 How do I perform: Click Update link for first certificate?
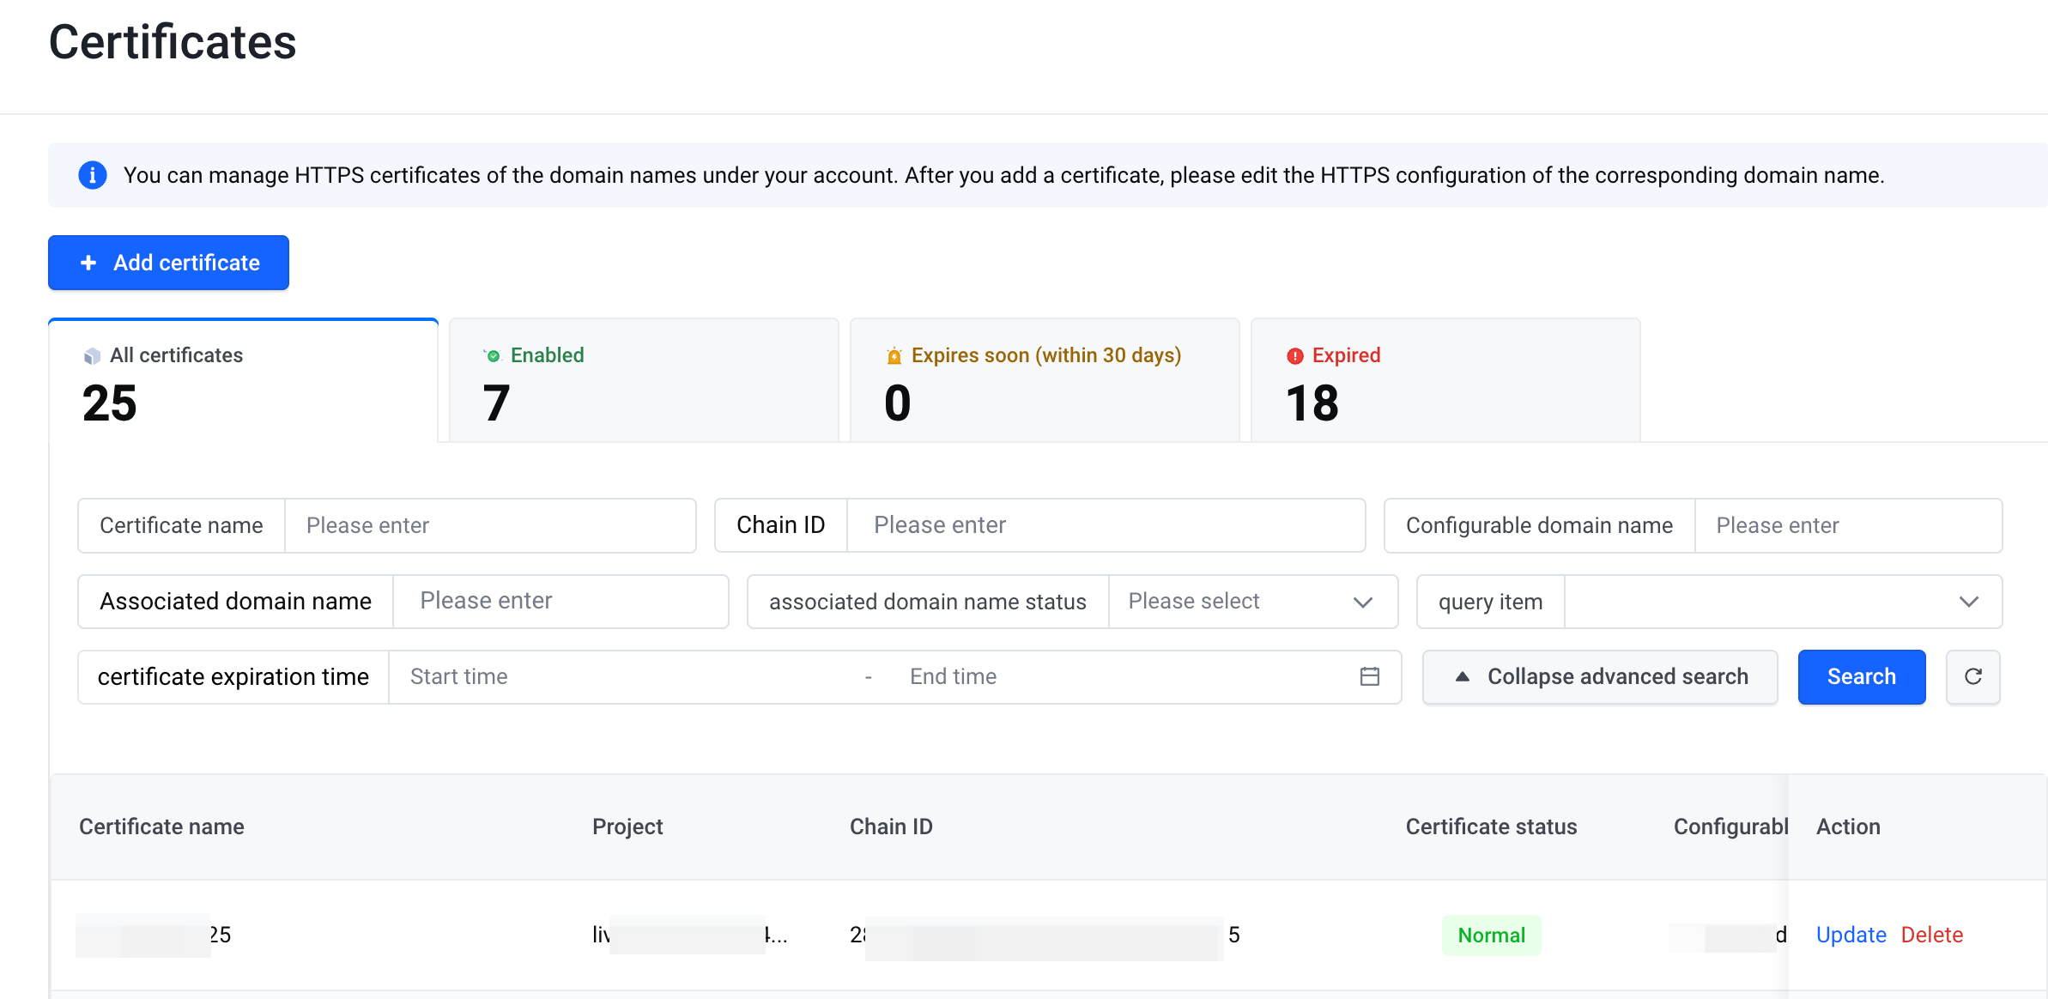tap(1851, 935)
